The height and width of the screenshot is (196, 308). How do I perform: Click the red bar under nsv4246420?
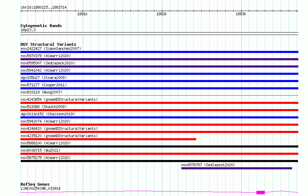pyautogui.click(x=159, y=132)
